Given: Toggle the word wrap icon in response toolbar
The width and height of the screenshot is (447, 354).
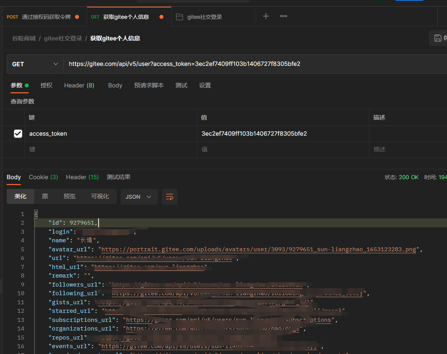Looking at the screenshot, I should tap(170, 197).
